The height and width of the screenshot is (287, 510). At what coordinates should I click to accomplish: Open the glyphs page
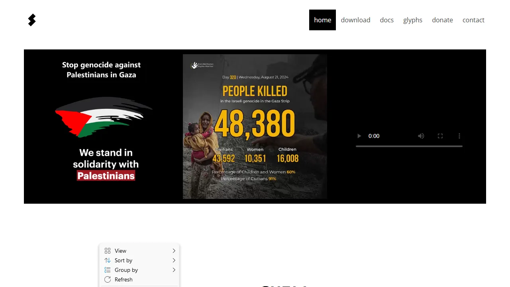point(412,20)
